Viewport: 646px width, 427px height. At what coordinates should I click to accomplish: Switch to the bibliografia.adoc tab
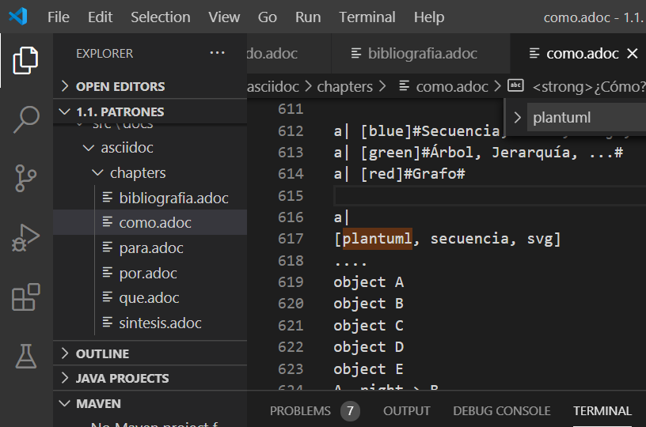point(422,54)
